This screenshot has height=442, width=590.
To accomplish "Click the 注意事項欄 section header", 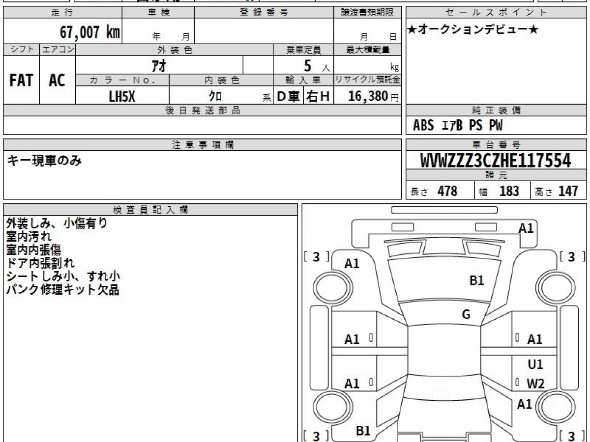I will 203,144.
